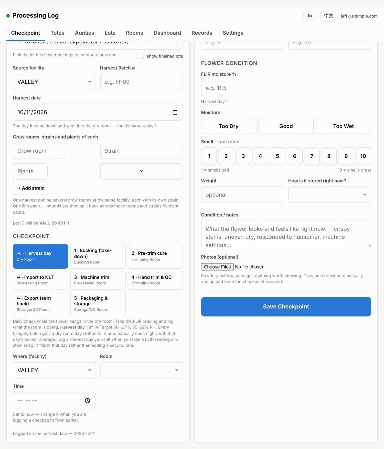Select the Import to NLT checkpoint tile
The height and width of the screenshot is (449, 384).
[x=40, y=280]
